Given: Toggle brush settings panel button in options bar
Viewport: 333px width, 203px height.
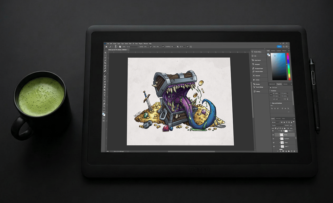Looking at the screenshot, I should (x=120, y=47).
